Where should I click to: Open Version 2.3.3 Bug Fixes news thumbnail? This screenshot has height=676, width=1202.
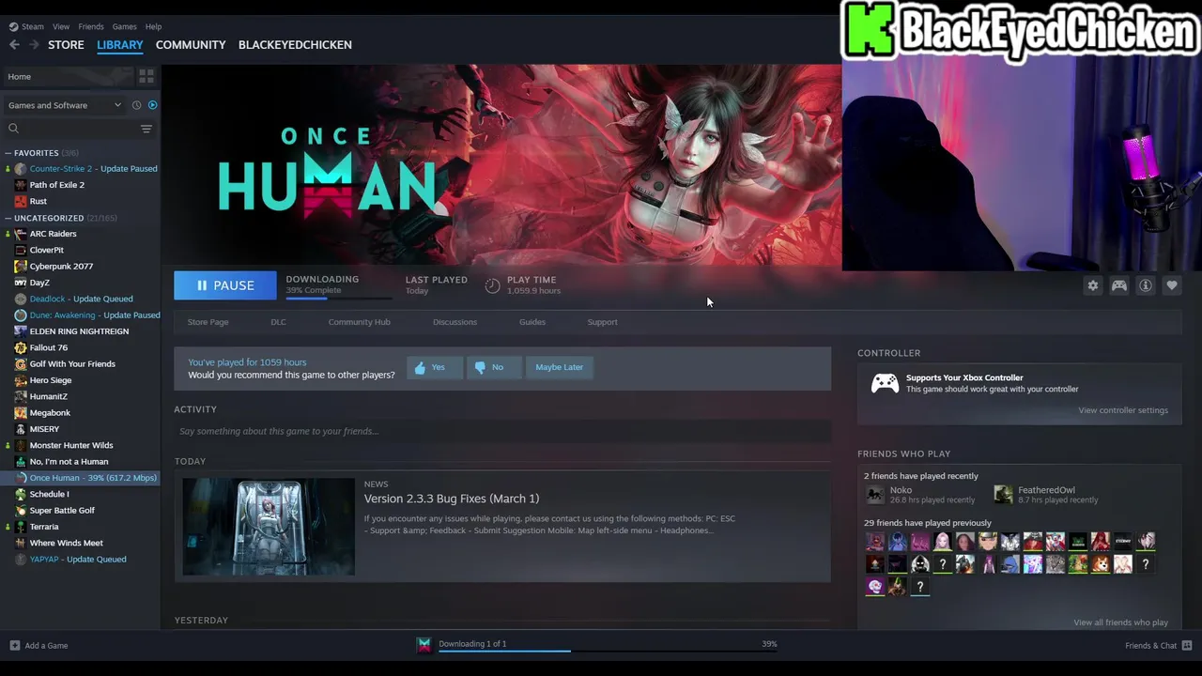[269, 527]
